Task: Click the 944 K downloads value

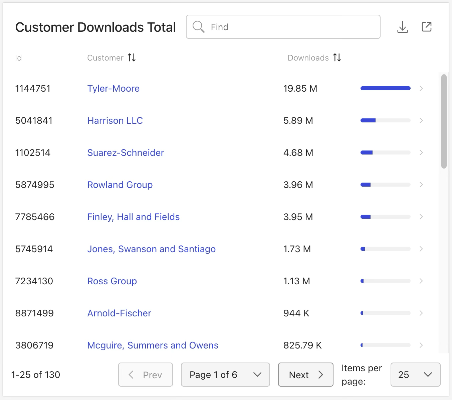Action: tap(296, 313)
